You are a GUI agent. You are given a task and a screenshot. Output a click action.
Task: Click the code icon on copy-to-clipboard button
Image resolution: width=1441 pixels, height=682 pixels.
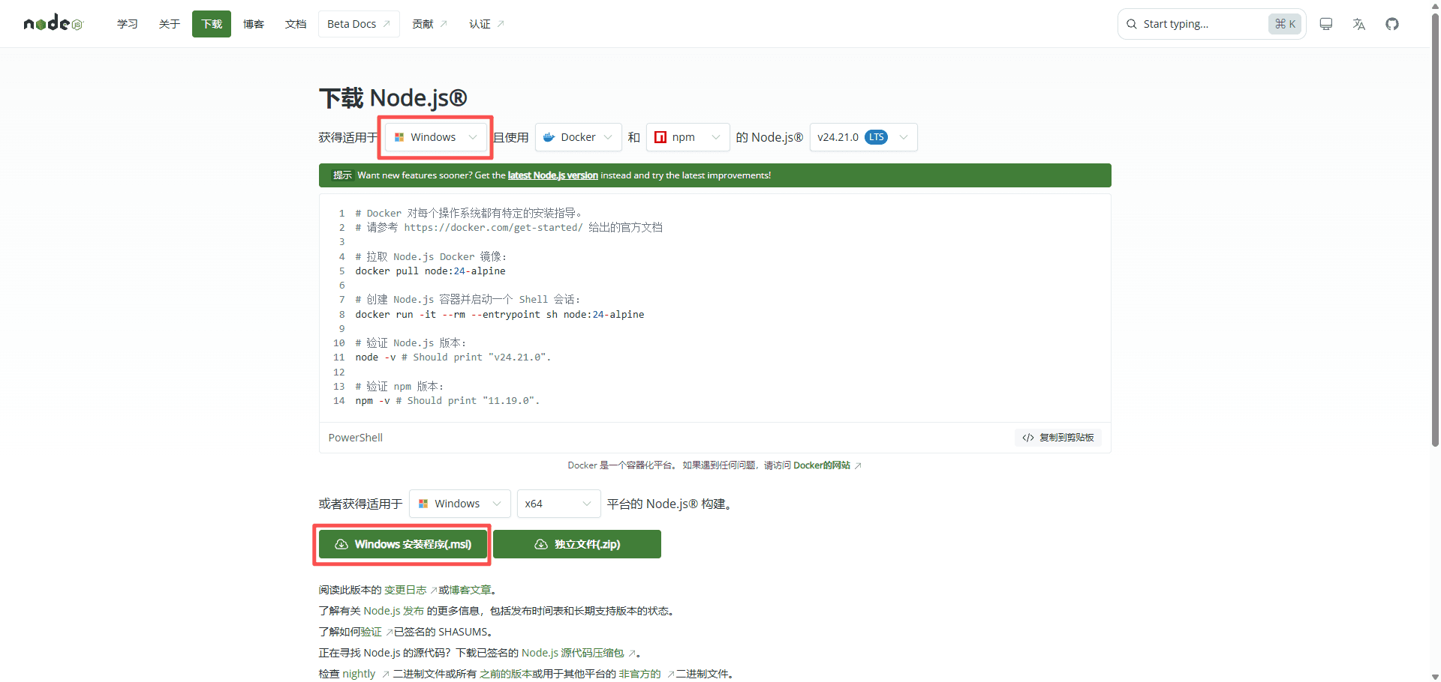coord(1028,438)
